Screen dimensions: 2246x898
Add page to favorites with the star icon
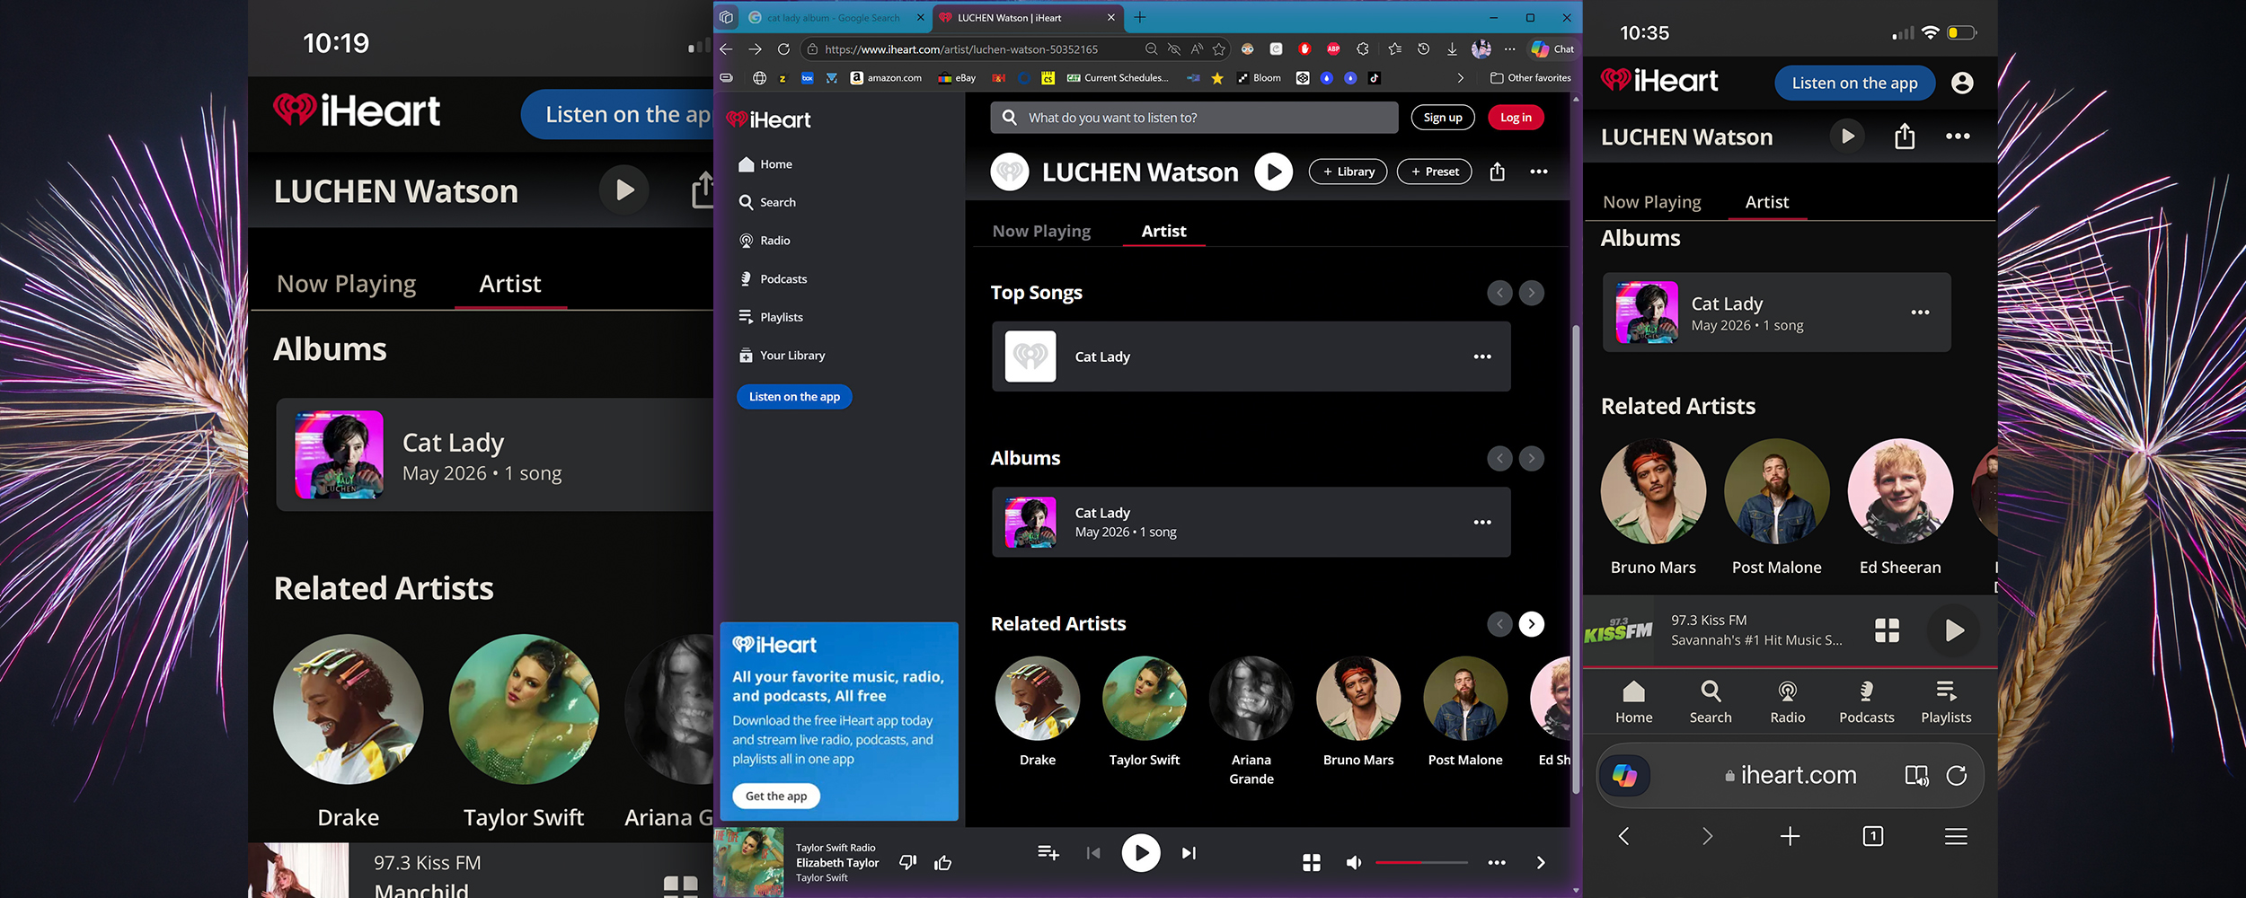pyautogui.click(x=1219, y=49)
